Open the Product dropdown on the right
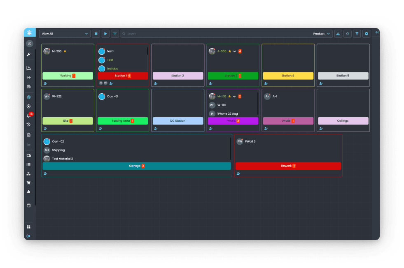The height and width of the screenshot is (268, 404). point(321,34)
